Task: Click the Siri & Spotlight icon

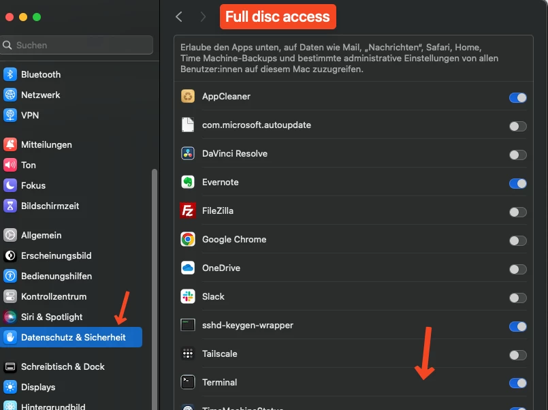Action: (10, 317)
